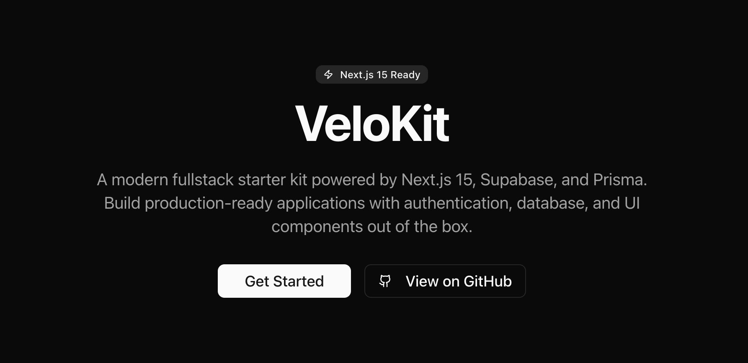Screen dimensions: 748x363
Task: Open the Get Started button
Action: (284, 281)
